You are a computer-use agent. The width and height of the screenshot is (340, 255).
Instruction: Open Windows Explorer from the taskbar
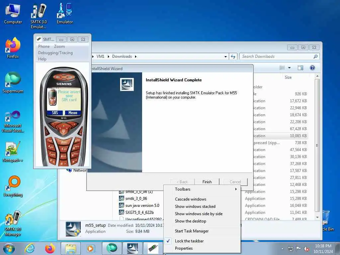coord(71,248)
